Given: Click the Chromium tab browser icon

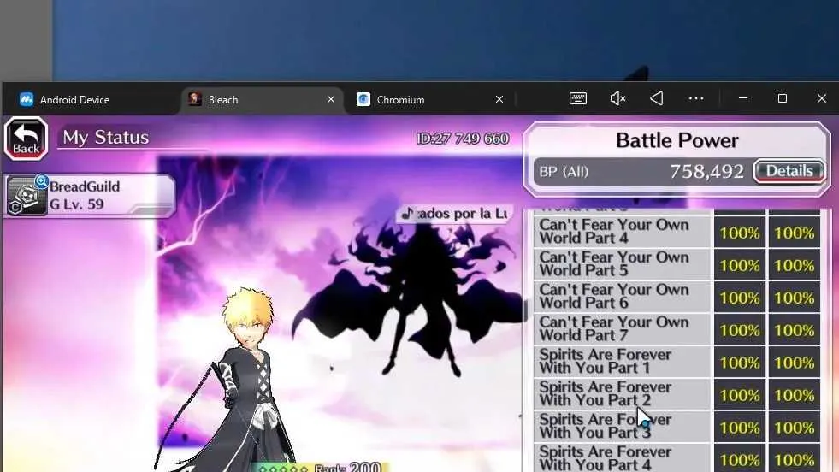Looking at the screenshot, I should 363,99.
